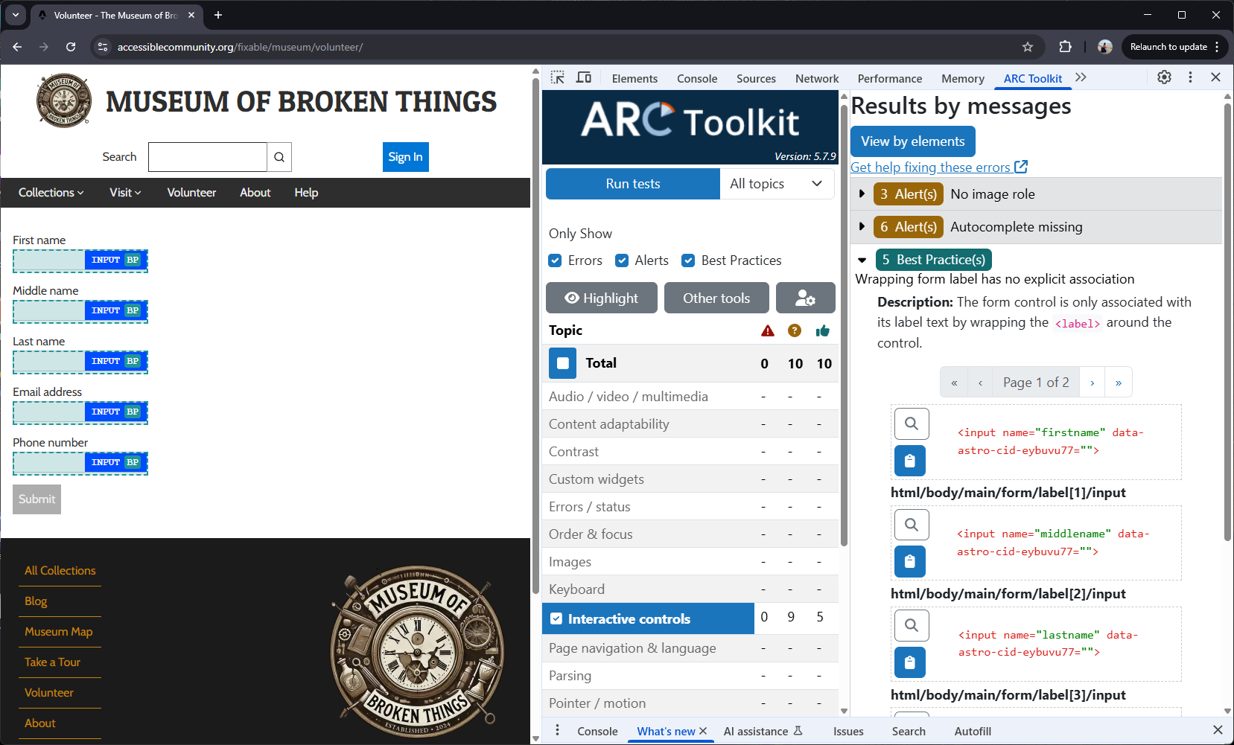Image resolution: width=1234 pixels, height=745 pixels.
Task: Open the browser extensions puzzle icon
Action: pos(1065,47)
